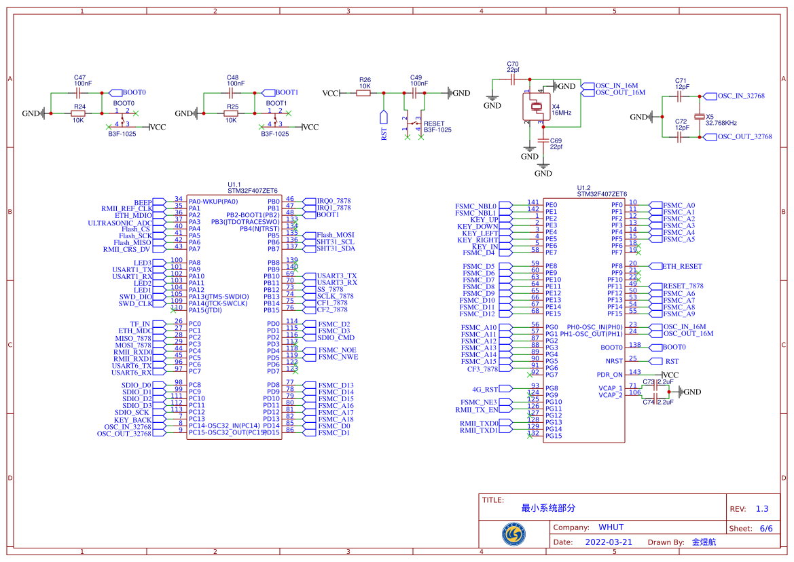The height and width of the screenshot is (562, 794).
Task: Click the WHUT company logo in title block
Action: (513, 534)
